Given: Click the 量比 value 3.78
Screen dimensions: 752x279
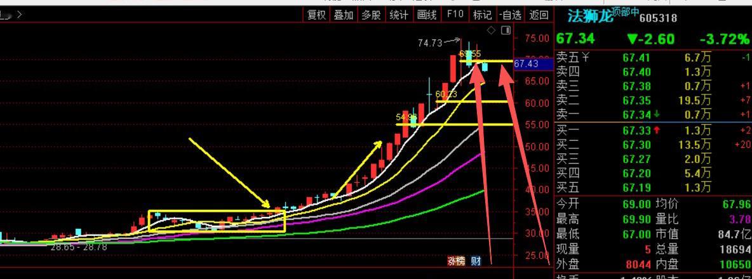Looking at the screenshot, I should [741, 219].
